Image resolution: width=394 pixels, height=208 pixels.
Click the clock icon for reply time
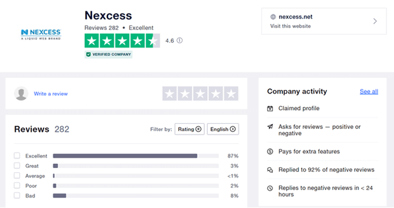(x=270, y=188)
